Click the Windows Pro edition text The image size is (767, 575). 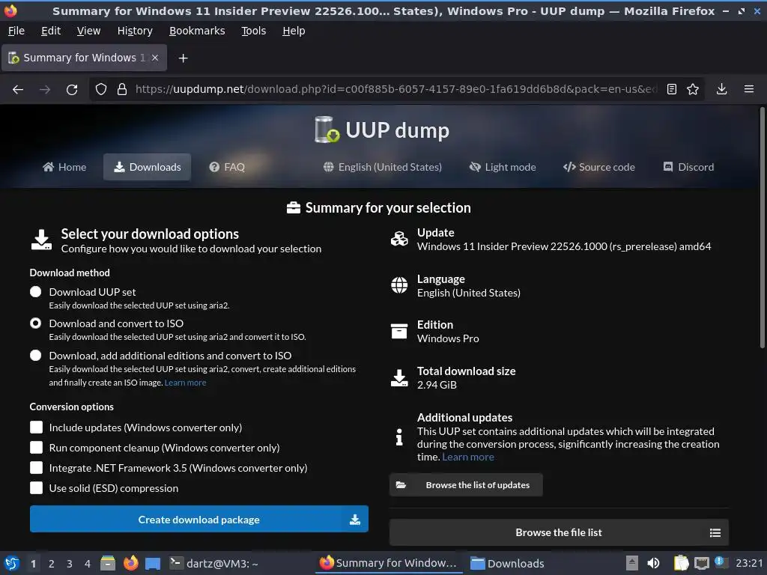pos(448,338)
